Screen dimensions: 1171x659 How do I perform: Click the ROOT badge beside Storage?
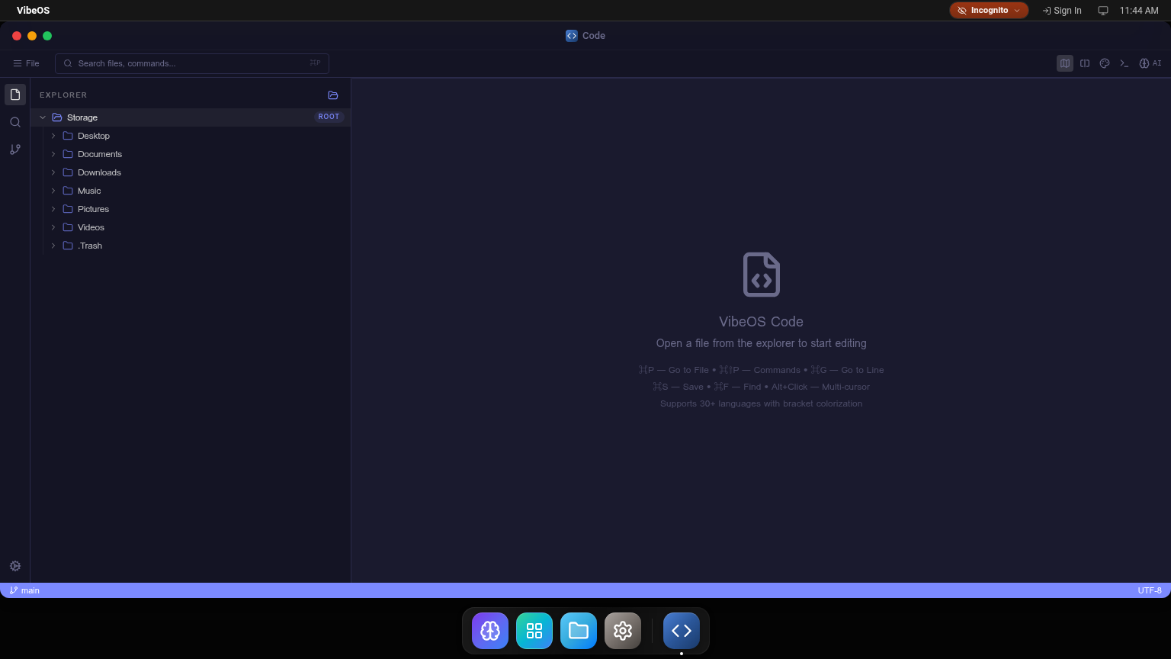329,117
